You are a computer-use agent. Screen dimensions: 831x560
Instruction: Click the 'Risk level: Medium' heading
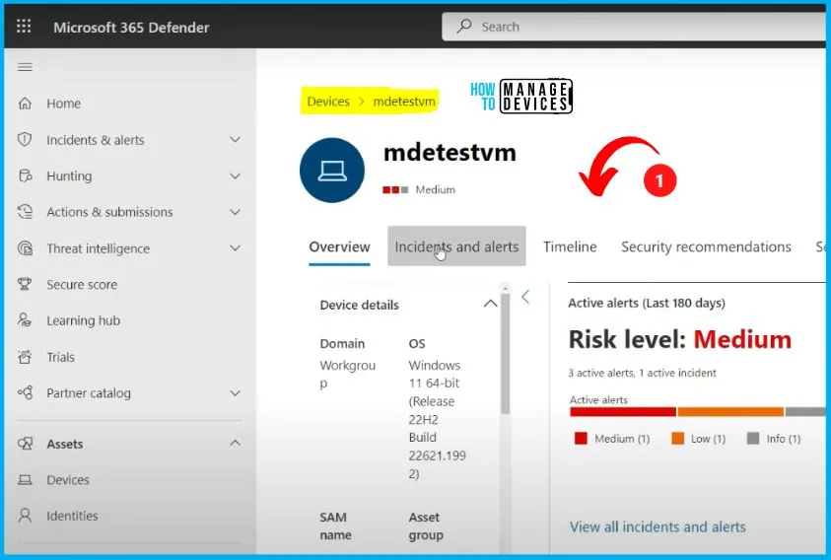pos(680,339)
